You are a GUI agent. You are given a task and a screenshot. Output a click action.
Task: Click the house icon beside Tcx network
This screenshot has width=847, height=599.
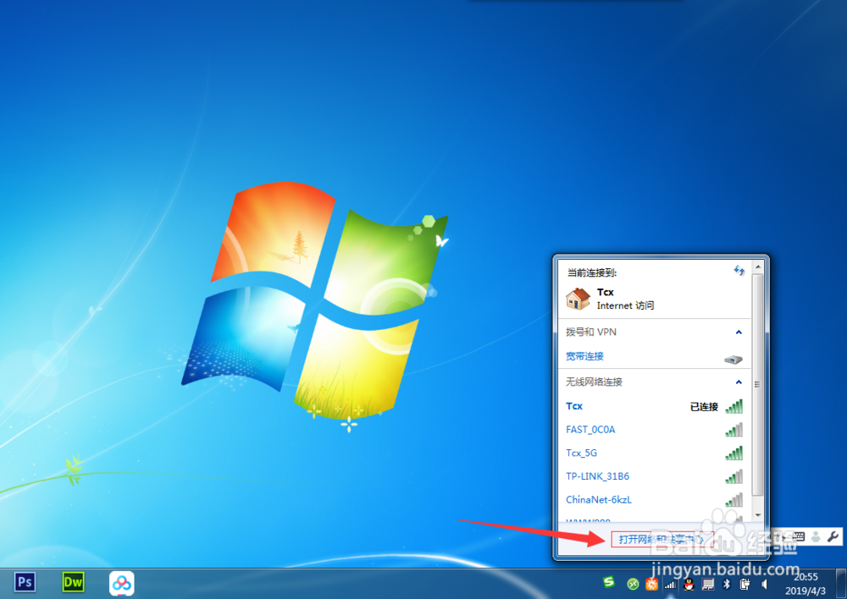(x=578, y=299)
